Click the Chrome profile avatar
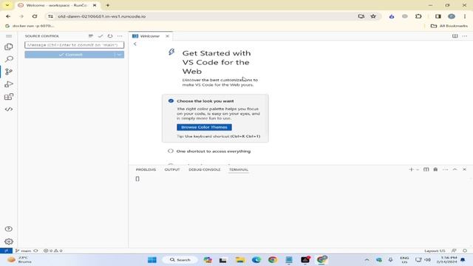This screenshot has width=473, height=266. coord(452,16)
